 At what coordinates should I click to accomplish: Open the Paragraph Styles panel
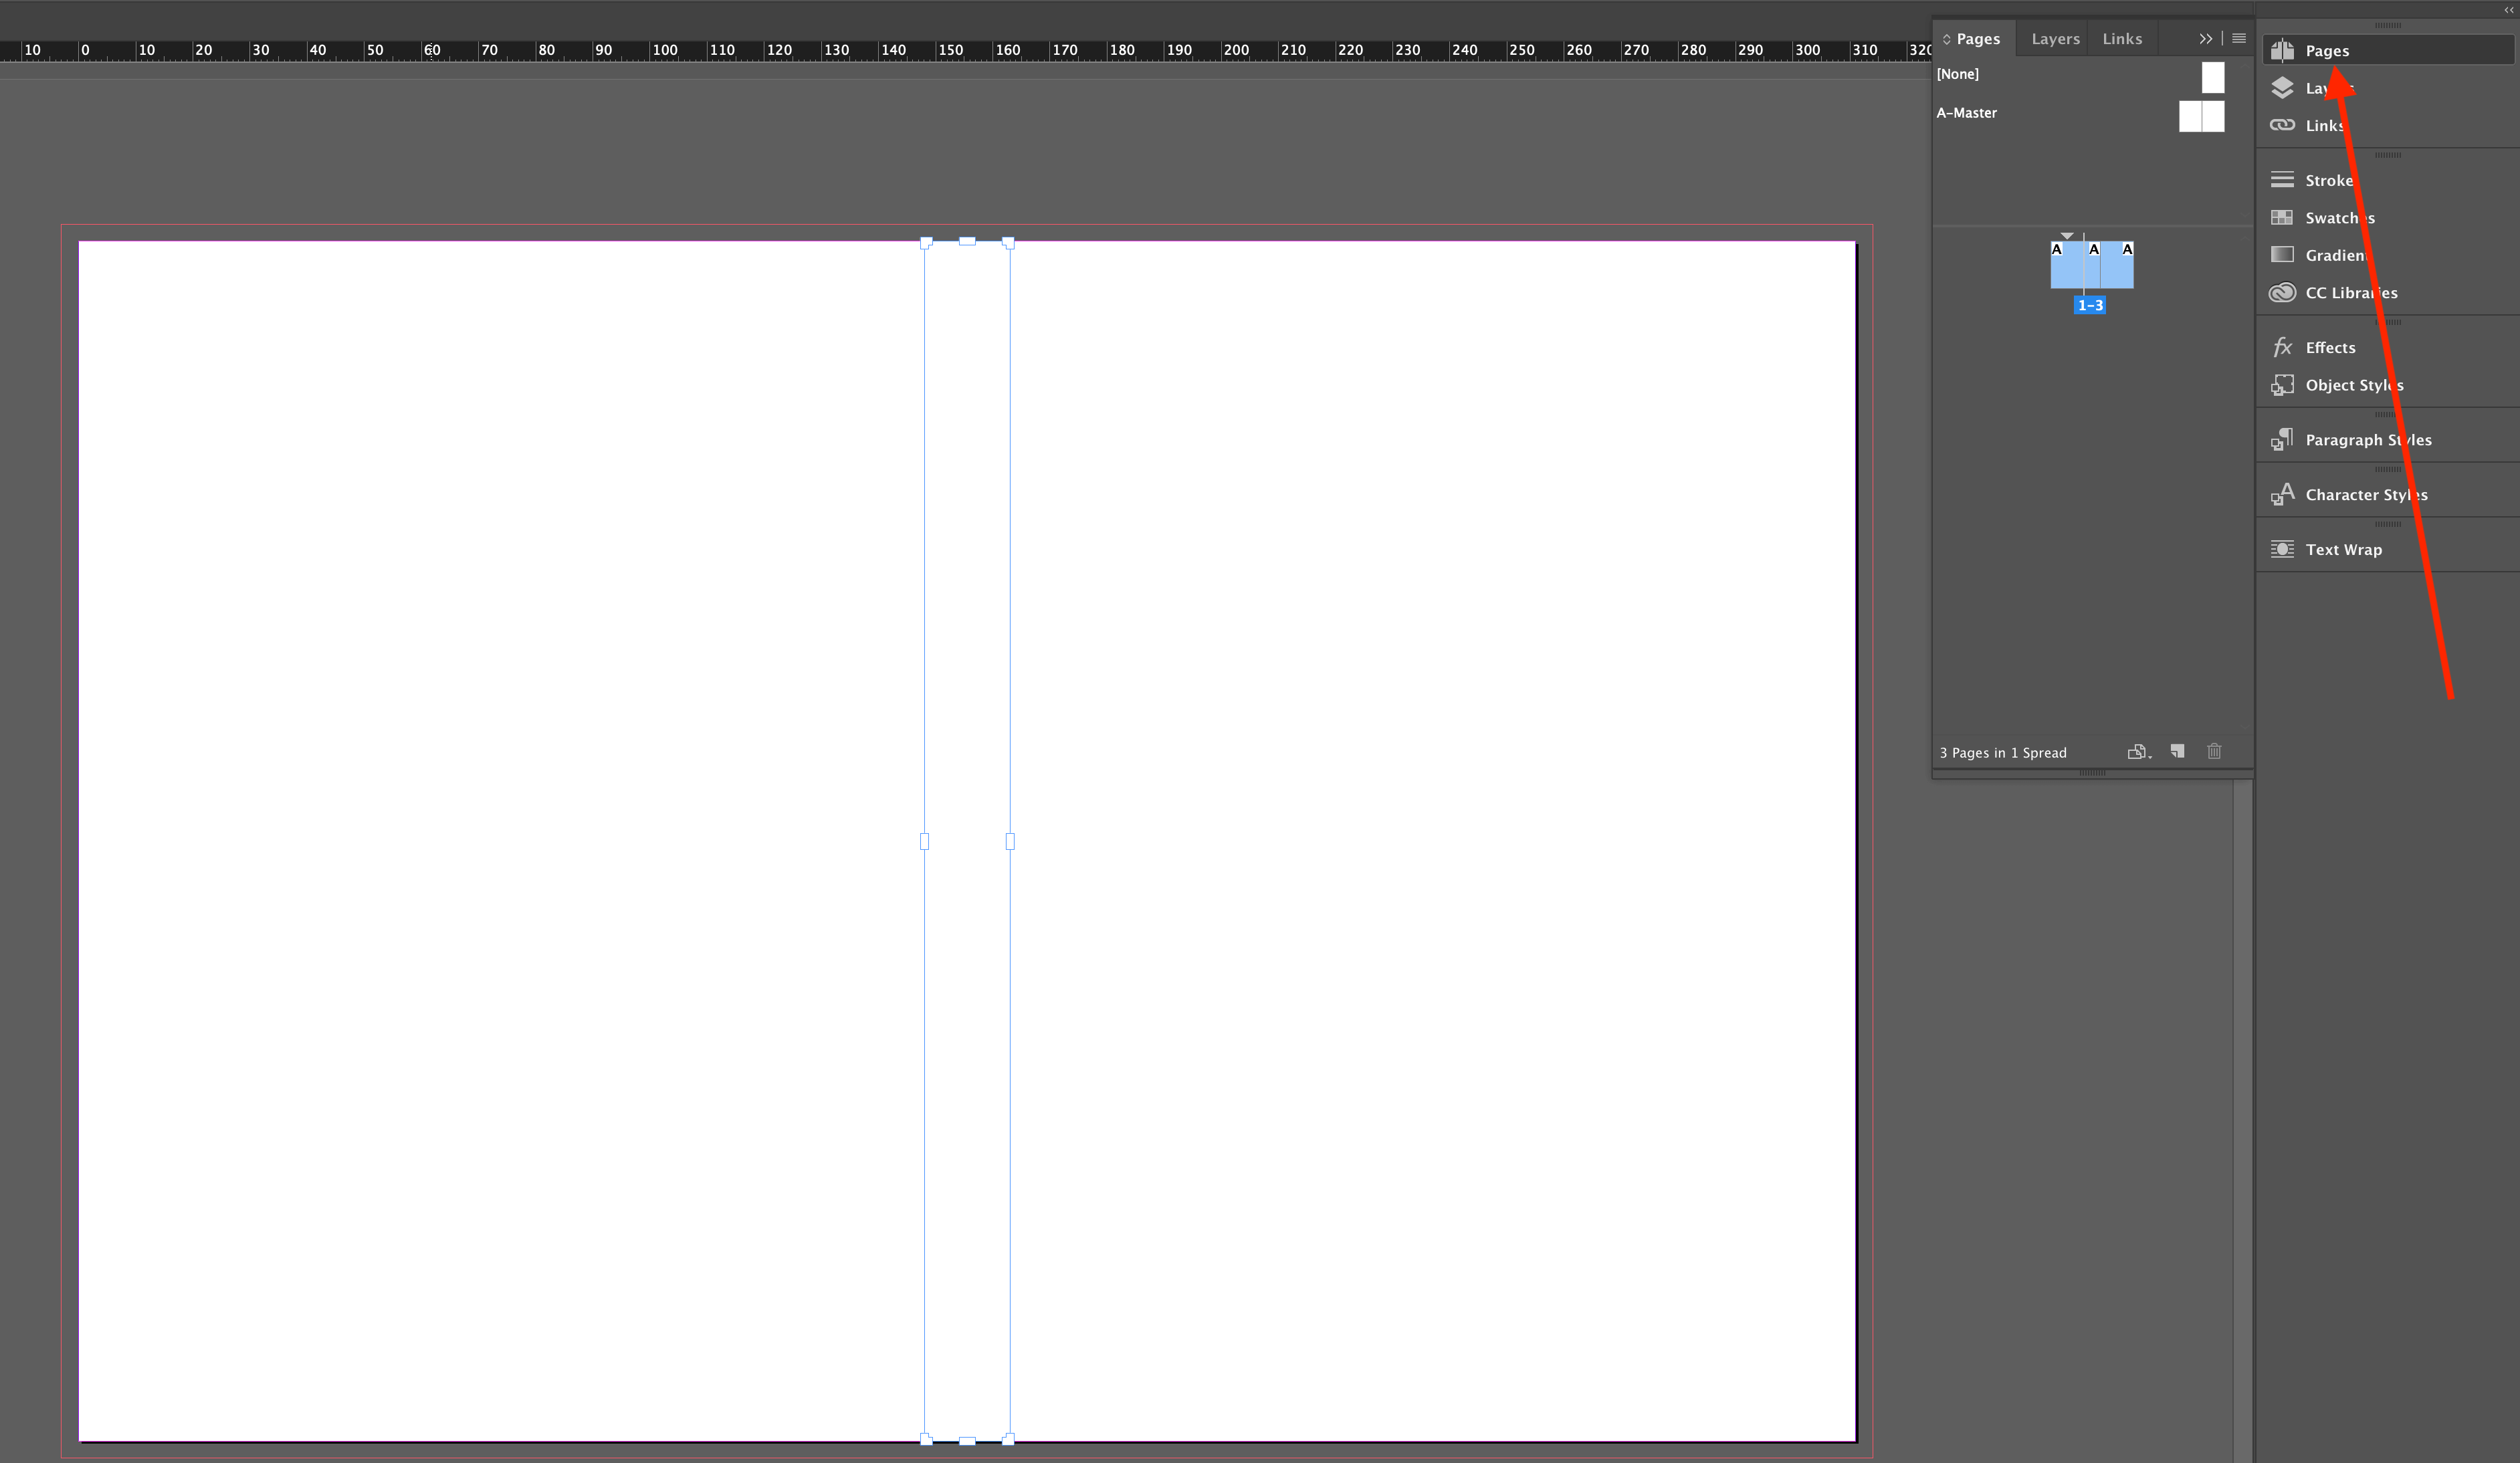click(x=2368, y=439)
